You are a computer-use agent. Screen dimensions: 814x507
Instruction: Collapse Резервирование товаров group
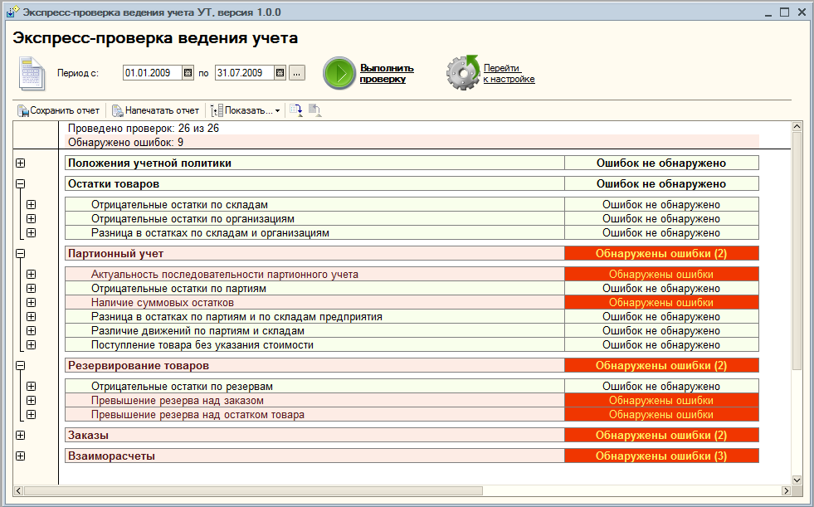pos(20,365)
